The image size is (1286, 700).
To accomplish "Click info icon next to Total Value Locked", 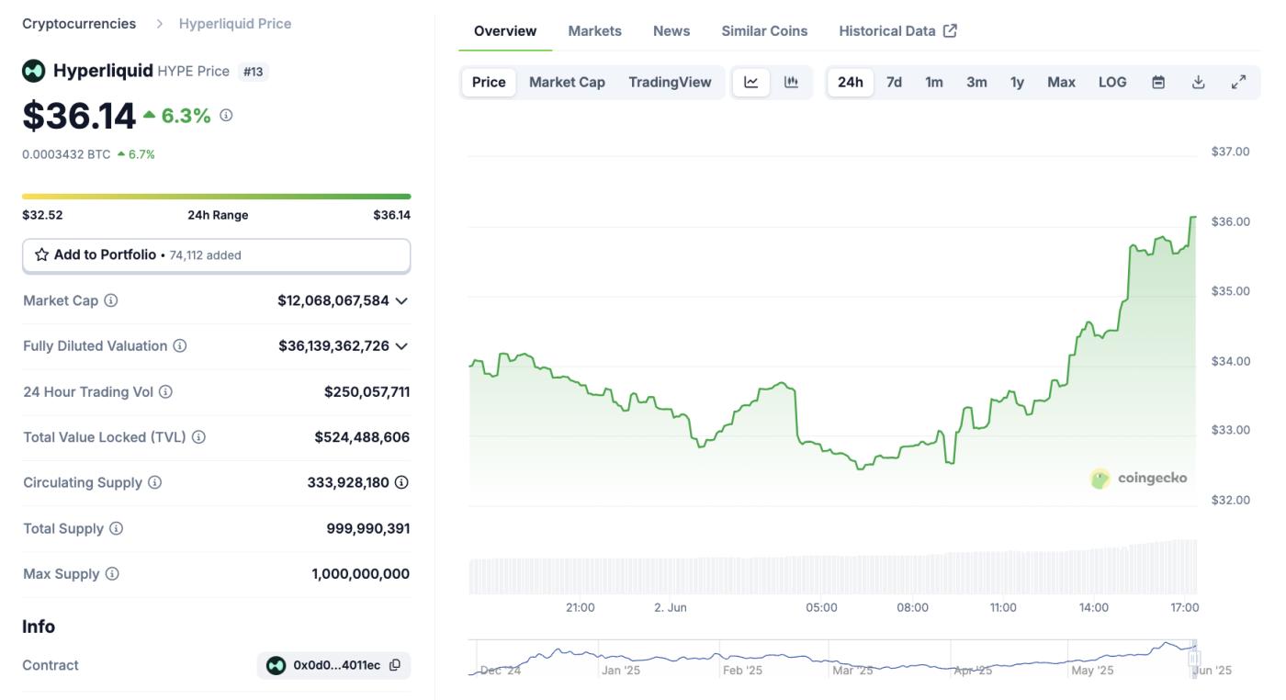I will coord(198,437).
